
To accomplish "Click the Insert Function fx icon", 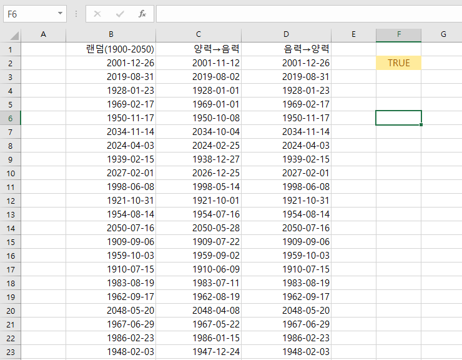I will click(x=142, y=13).
